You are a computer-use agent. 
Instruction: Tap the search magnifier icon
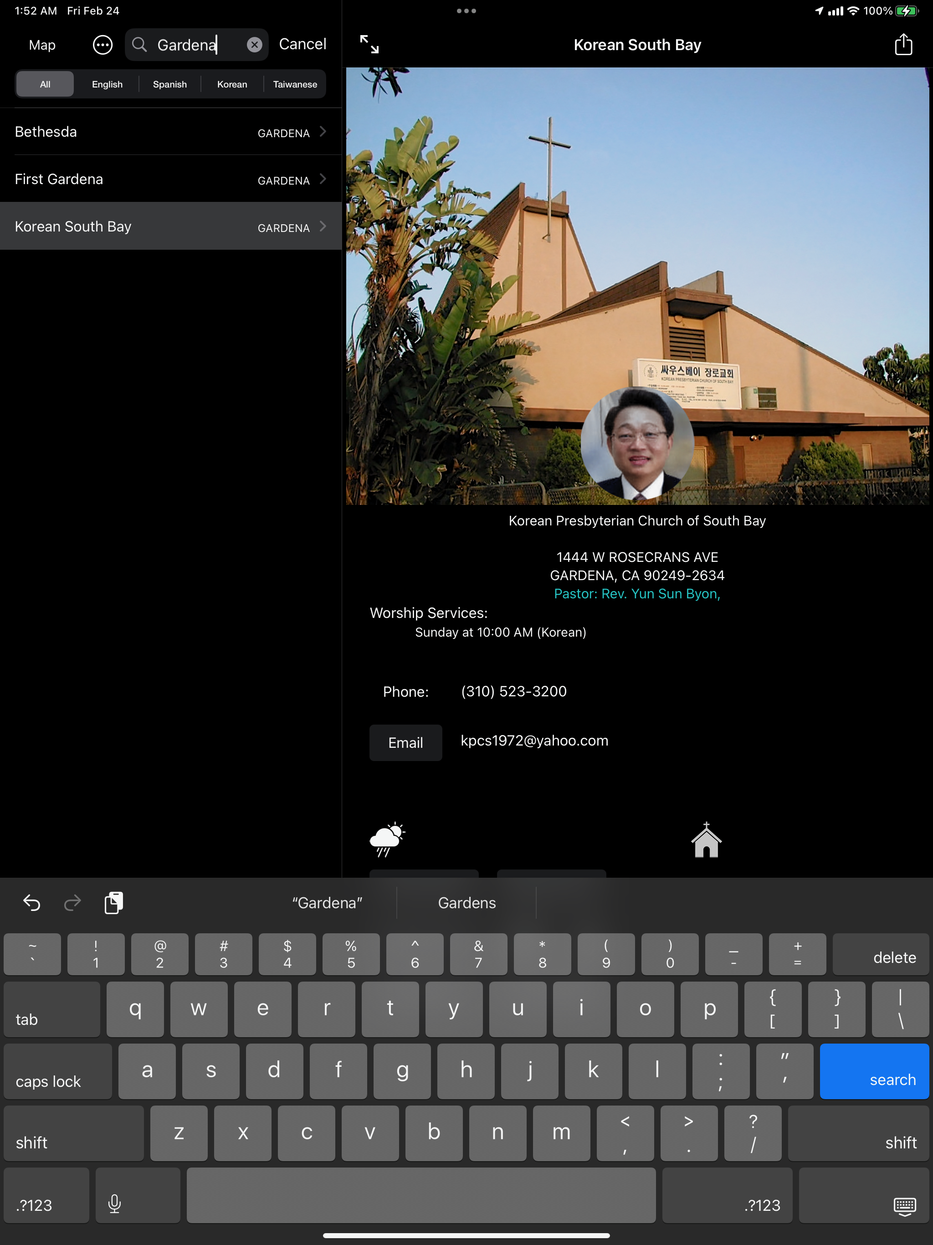(139, 45)
